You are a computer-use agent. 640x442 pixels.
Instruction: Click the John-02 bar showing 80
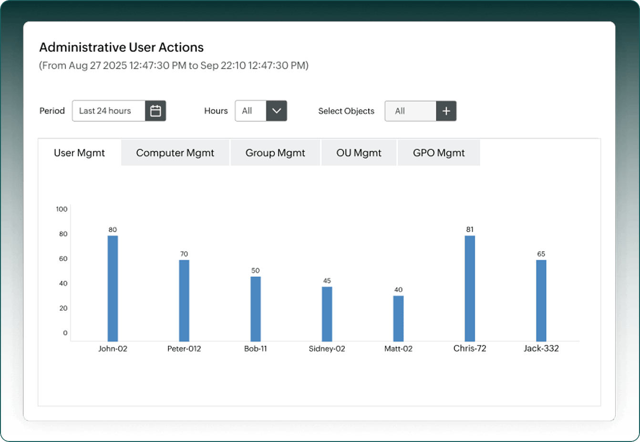tap(113, 288)
